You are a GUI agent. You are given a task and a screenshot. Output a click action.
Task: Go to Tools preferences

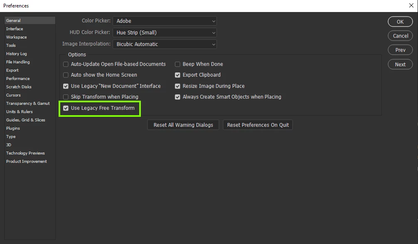(x=11, y=46)
